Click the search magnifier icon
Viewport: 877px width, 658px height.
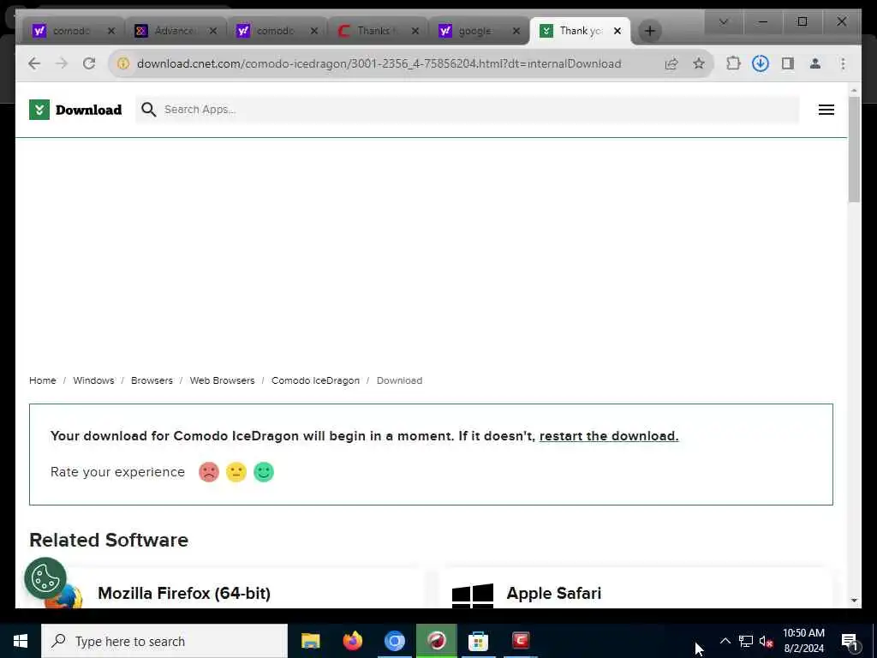click(x=149, y=110)
